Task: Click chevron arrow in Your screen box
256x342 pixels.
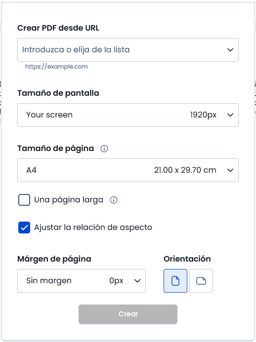Action: [230, 115]
